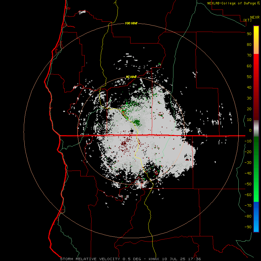Click the 17:36 timestamp in caption
This screenshot has width=261, height=261.
tap(195, 259)
